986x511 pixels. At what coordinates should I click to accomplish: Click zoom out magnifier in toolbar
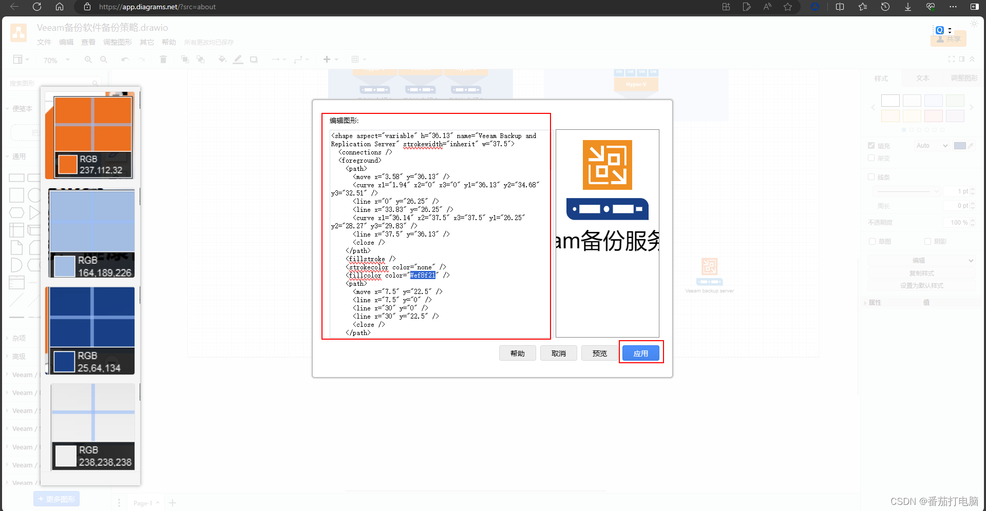(x=104, y=60)
